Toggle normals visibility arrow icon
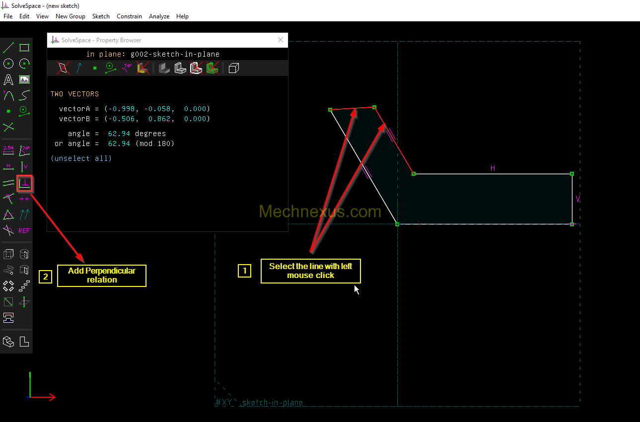Image resolution: width=640 pixels, height=422 pixels. pyautogui.click(x=79, y=68)
